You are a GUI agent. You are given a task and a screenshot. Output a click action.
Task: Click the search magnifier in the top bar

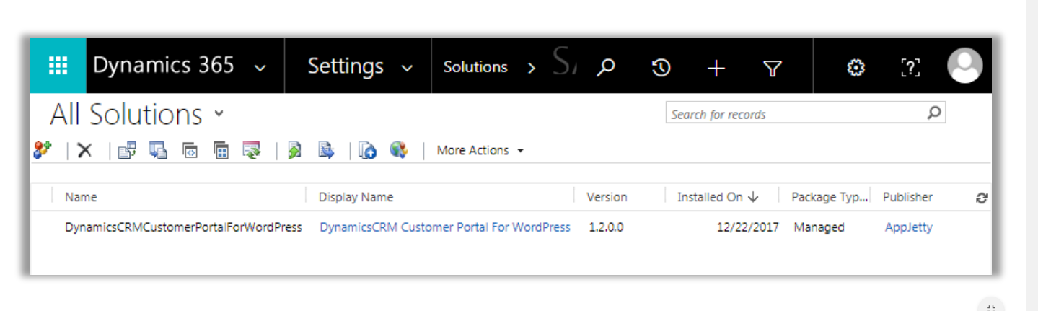point(606,67)
